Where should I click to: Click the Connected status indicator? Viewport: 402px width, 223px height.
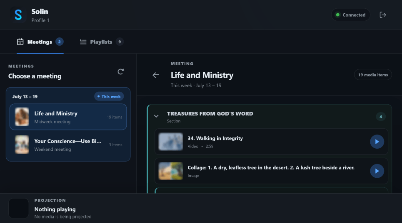pyautogui.click(x=350, y=15)
